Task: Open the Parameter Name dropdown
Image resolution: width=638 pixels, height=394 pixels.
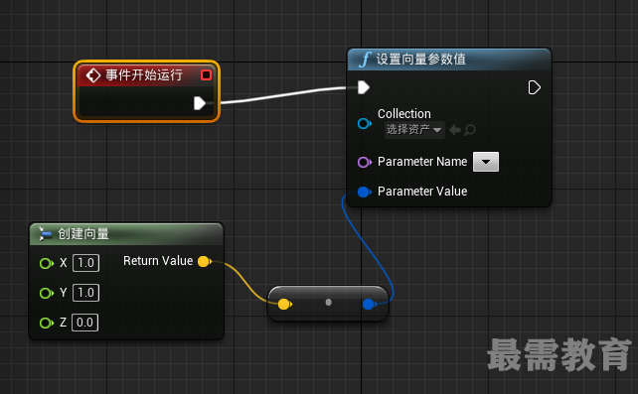Action: (486, 162)
